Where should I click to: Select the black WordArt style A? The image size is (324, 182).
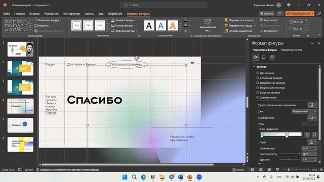(x=149, y=26)
